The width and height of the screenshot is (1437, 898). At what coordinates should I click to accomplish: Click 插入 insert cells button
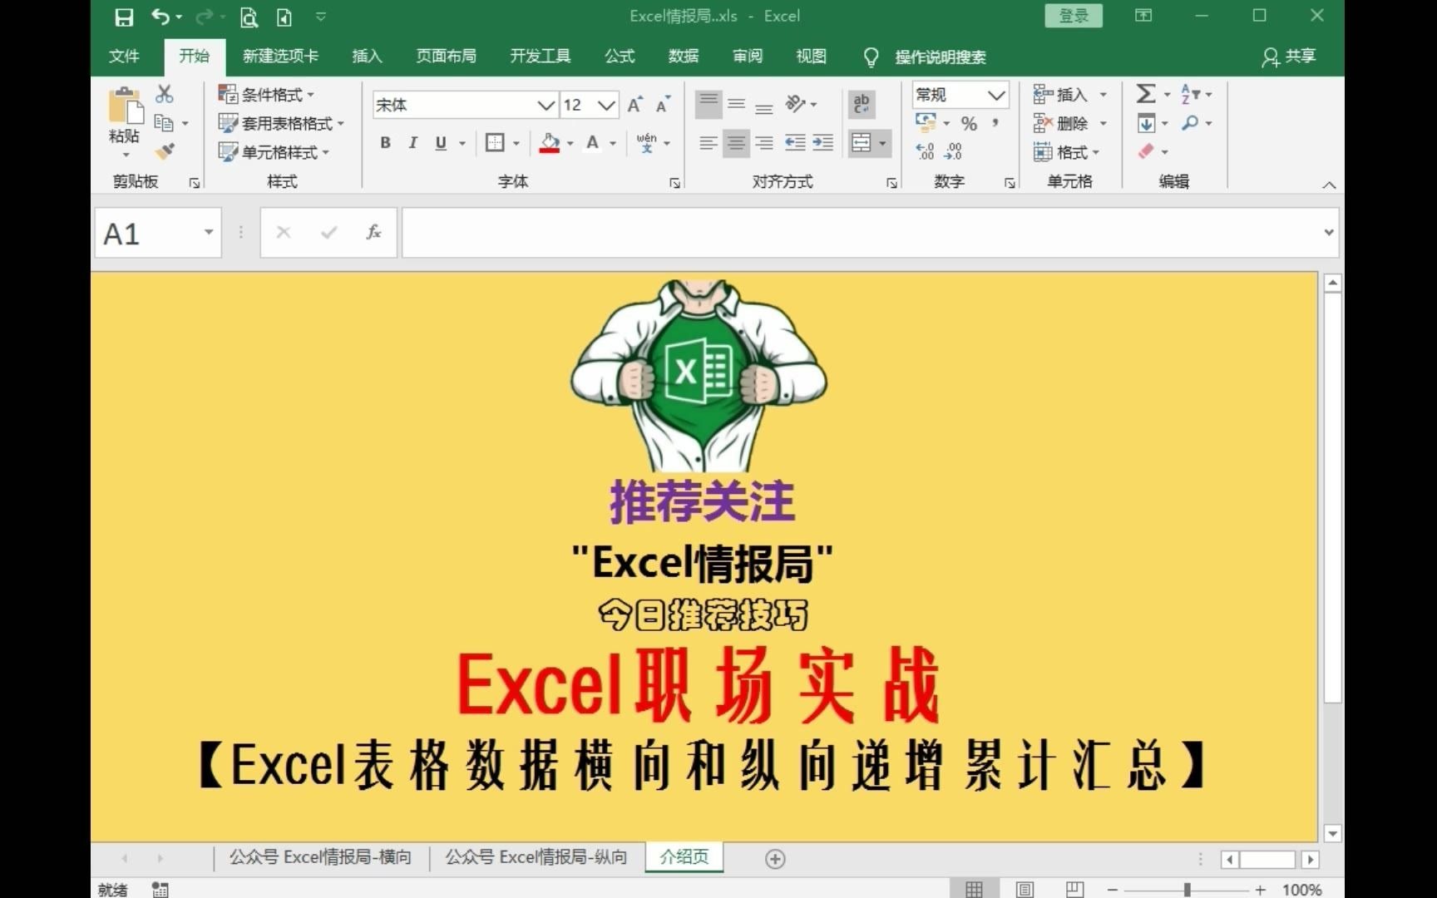[x=1069, y=94]
